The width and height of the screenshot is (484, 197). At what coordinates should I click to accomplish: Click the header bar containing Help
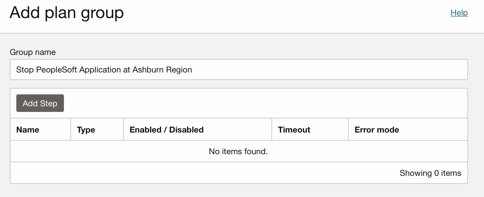click(242, 16)
